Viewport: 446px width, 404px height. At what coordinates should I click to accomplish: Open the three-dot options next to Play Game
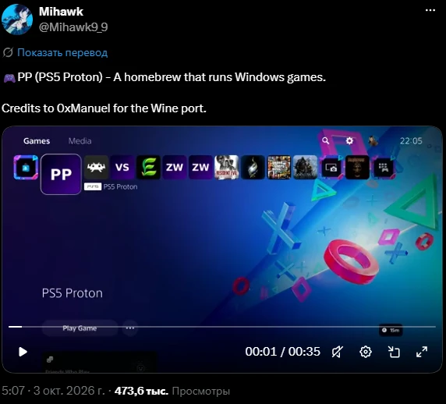tap(130, 328)
